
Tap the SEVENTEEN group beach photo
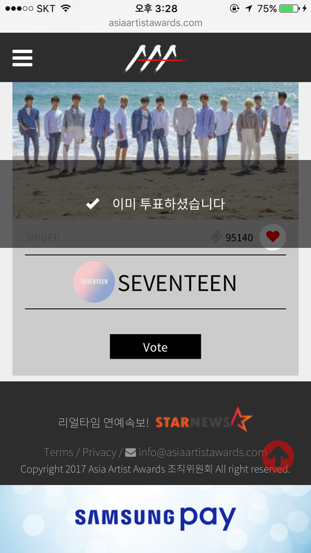coord(155,151)
